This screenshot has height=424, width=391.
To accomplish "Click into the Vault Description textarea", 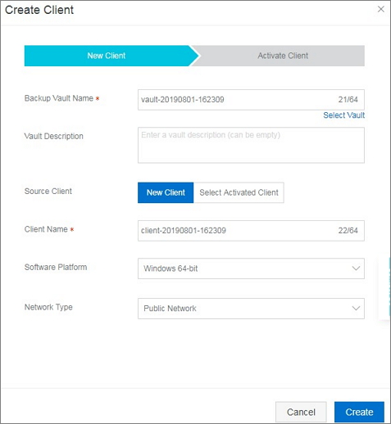I will (x=251, y=145).
